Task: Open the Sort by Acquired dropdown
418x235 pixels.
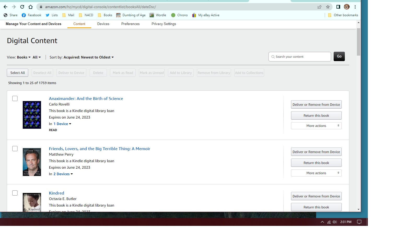Action: (88, 57)
